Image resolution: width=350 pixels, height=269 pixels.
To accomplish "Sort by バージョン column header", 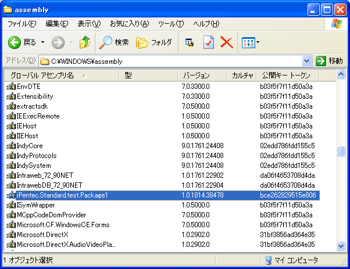I will point(202,76).
